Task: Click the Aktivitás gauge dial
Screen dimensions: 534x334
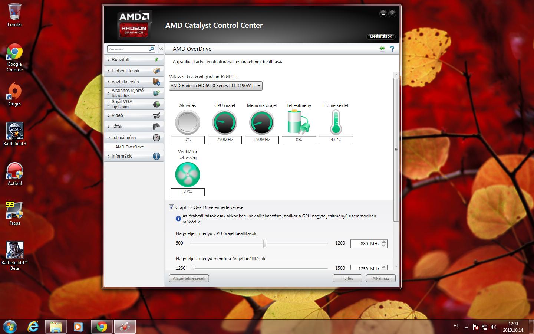Action: pos(188,122)
